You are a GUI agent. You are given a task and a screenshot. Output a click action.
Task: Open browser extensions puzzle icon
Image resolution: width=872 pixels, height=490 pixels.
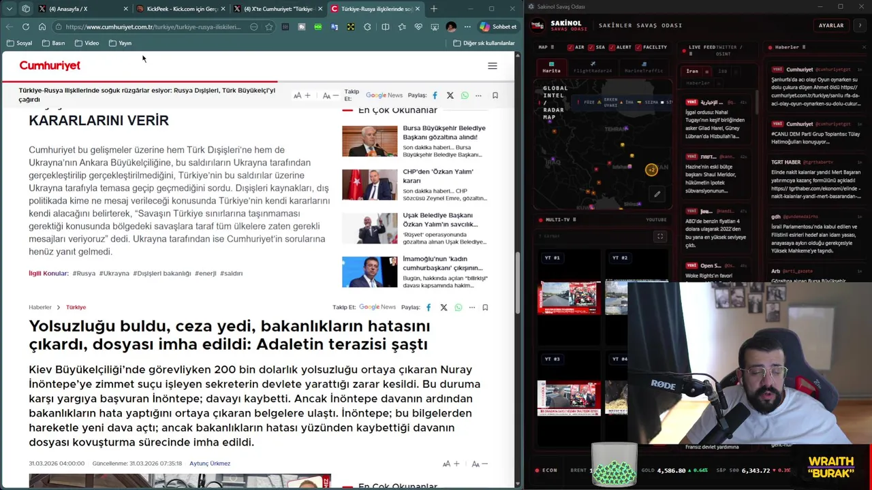click(367, 27)
